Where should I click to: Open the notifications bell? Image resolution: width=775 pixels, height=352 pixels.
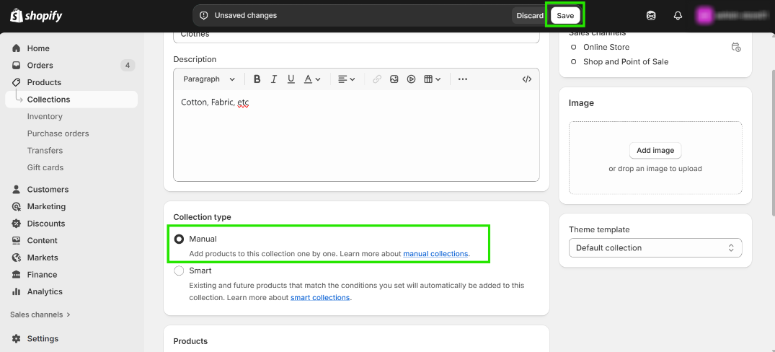678,16
